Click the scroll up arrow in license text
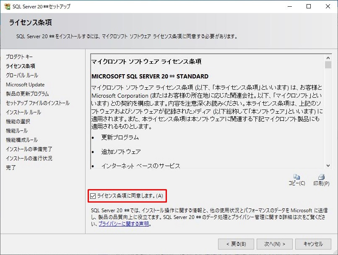The image size is (338, 255). point(328,58)
